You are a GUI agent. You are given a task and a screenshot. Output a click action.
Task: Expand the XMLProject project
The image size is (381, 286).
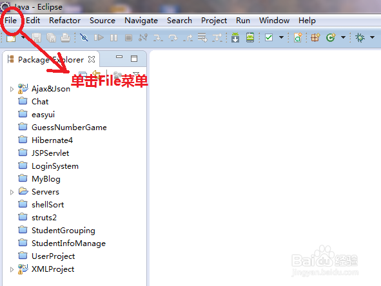click(12, 269)
